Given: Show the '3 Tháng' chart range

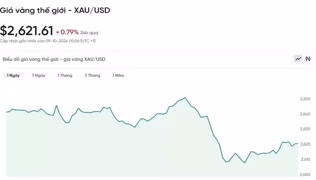Looking at the screenshot, I should [x=92, y=76].
